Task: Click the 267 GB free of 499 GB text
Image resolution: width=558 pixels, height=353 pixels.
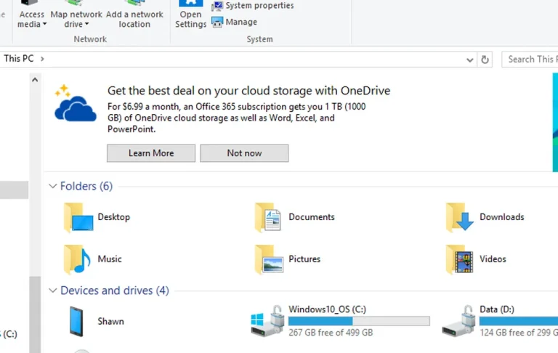Action: click(331, 333)
